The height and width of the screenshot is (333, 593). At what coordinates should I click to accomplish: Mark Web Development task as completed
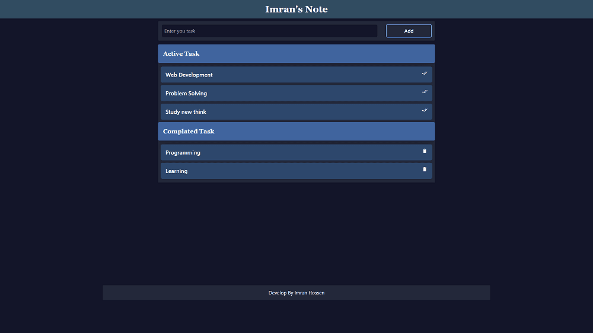[425, 73]
